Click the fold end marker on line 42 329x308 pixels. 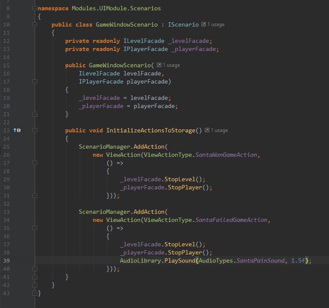(35, 285)
